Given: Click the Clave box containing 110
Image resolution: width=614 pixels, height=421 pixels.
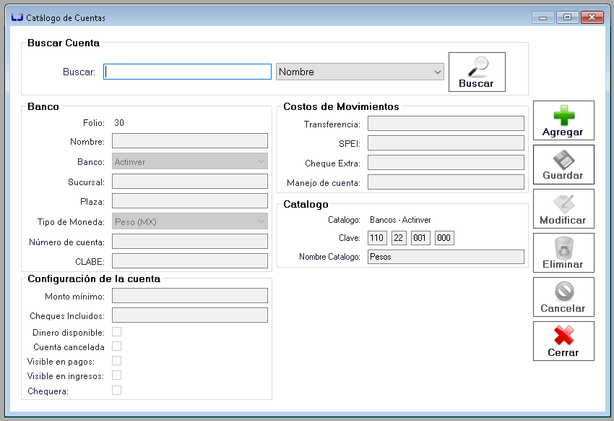Looking at the screenshot, I should pos(377,237).
